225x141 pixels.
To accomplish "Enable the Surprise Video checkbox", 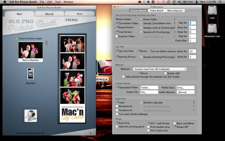I will tap(117, 36).
